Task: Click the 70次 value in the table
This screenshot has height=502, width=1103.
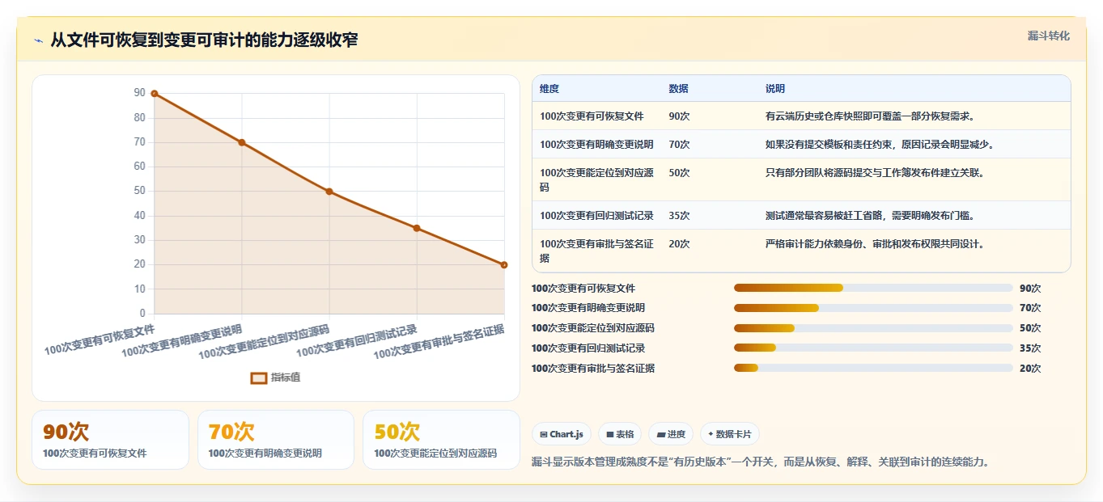Action: click(x=679, y=145)
